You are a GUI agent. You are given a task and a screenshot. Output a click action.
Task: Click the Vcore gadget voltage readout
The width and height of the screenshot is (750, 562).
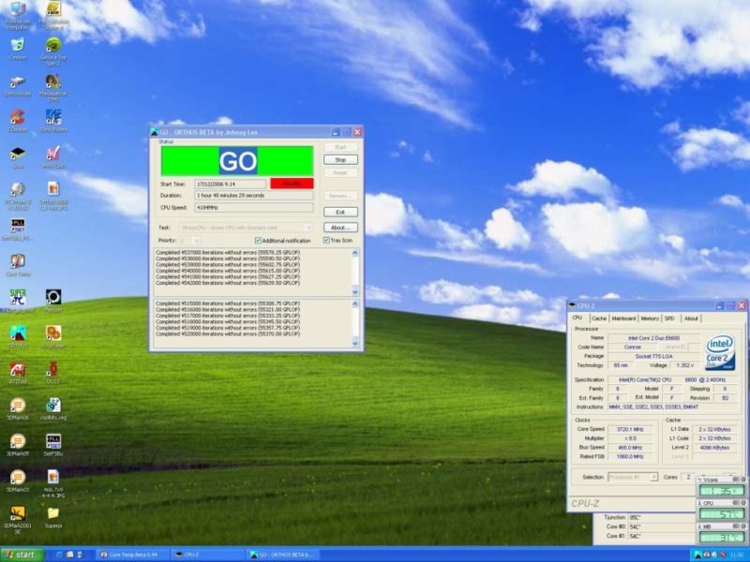click(722, 490)
